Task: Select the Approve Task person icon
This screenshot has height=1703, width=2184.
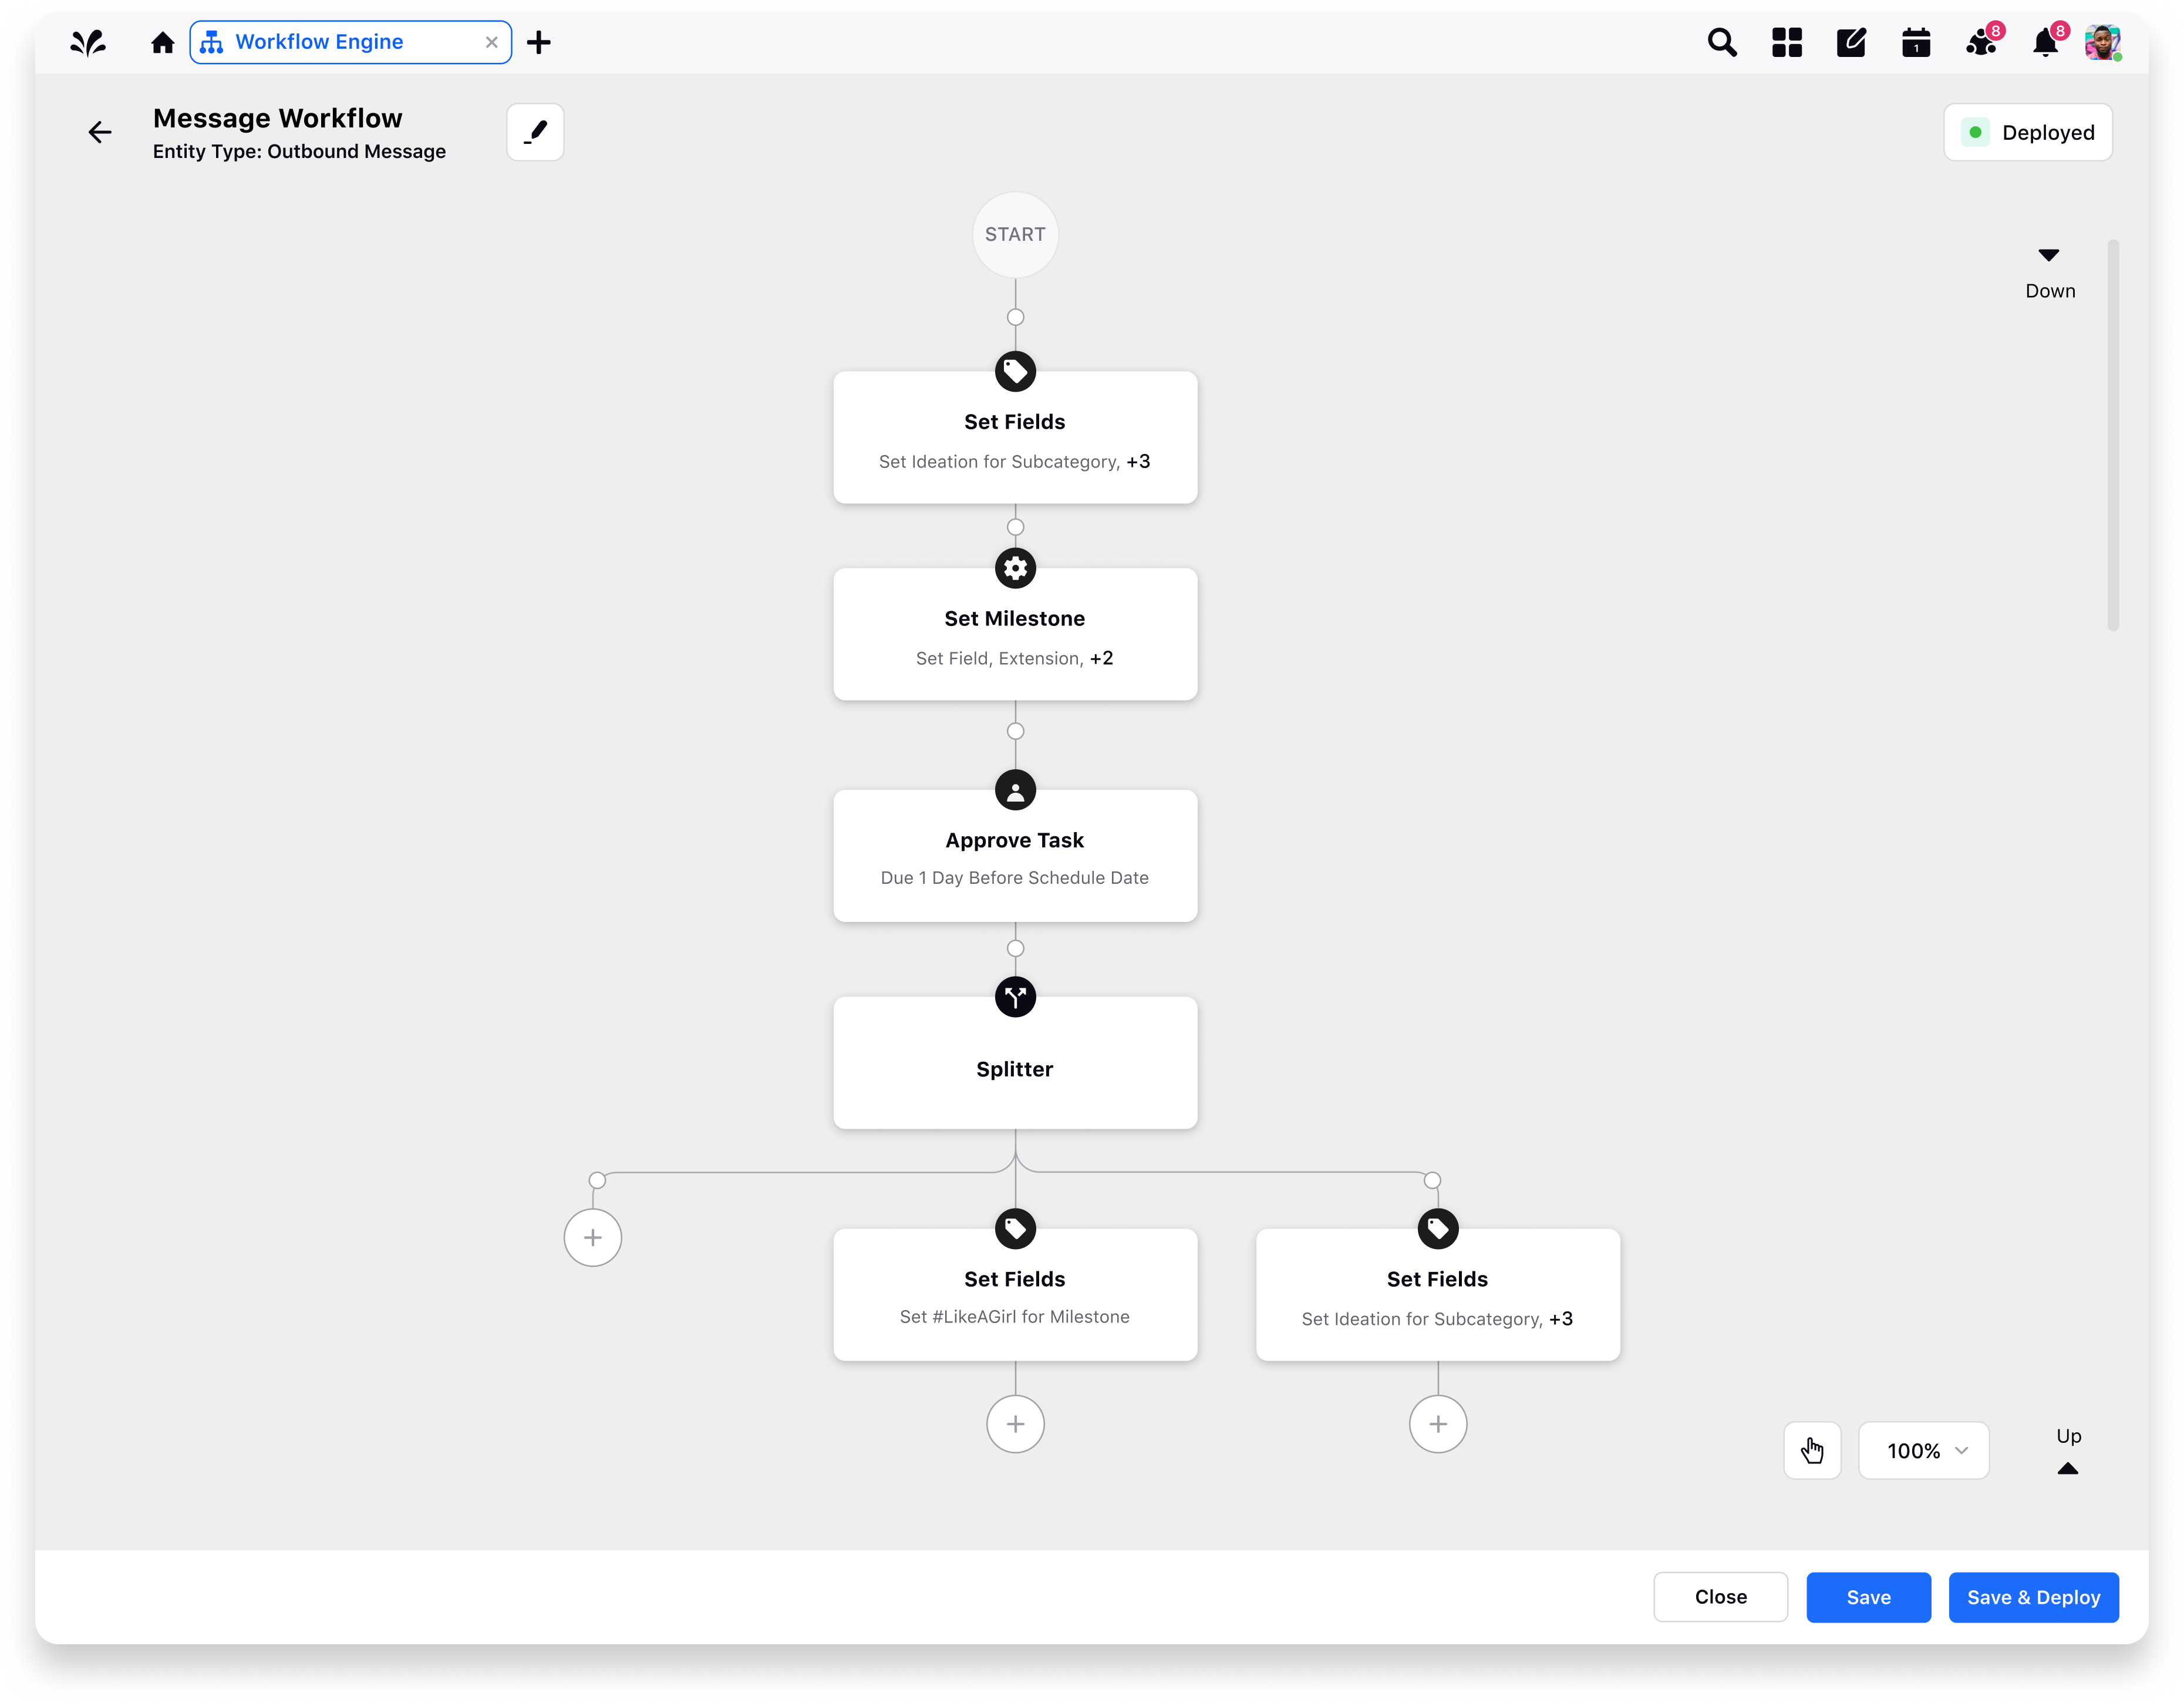Action: point(1015,790)
